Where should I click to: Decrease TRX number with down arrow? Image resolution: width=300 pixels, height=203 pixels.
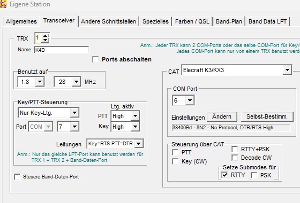click(46, 40)
